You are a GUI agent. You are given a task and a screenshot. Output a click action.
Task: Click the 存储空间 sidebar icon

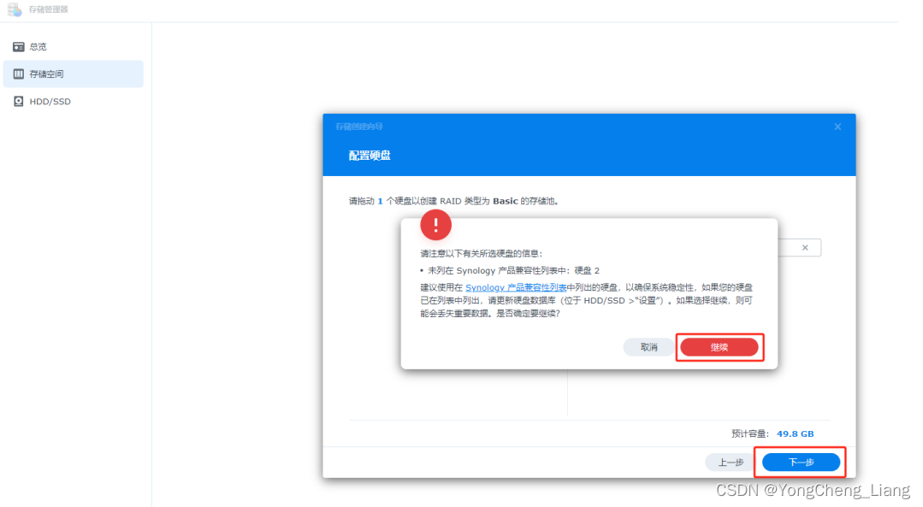click(19, 74)
